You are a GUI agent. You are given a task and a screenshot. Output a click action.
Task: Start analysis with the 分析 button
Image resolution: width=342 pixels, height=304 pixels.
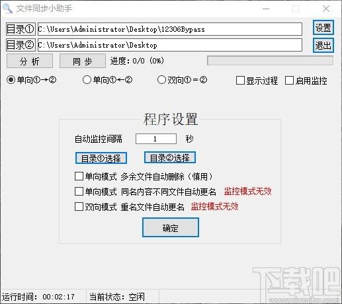click(x=30, y=61)
